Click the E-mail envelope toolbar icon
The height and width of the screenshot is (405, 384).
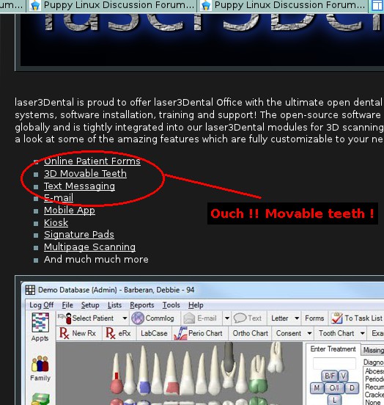tap(189, 318)
